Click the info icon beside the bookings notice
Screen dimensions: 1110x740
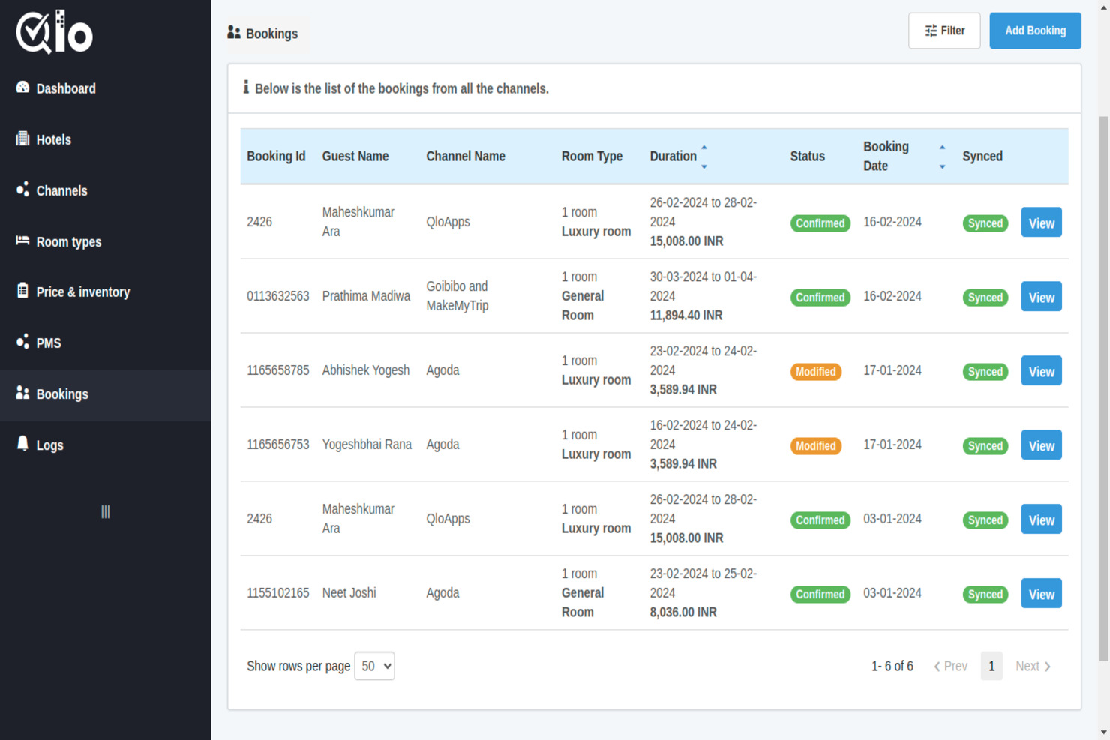245,88
